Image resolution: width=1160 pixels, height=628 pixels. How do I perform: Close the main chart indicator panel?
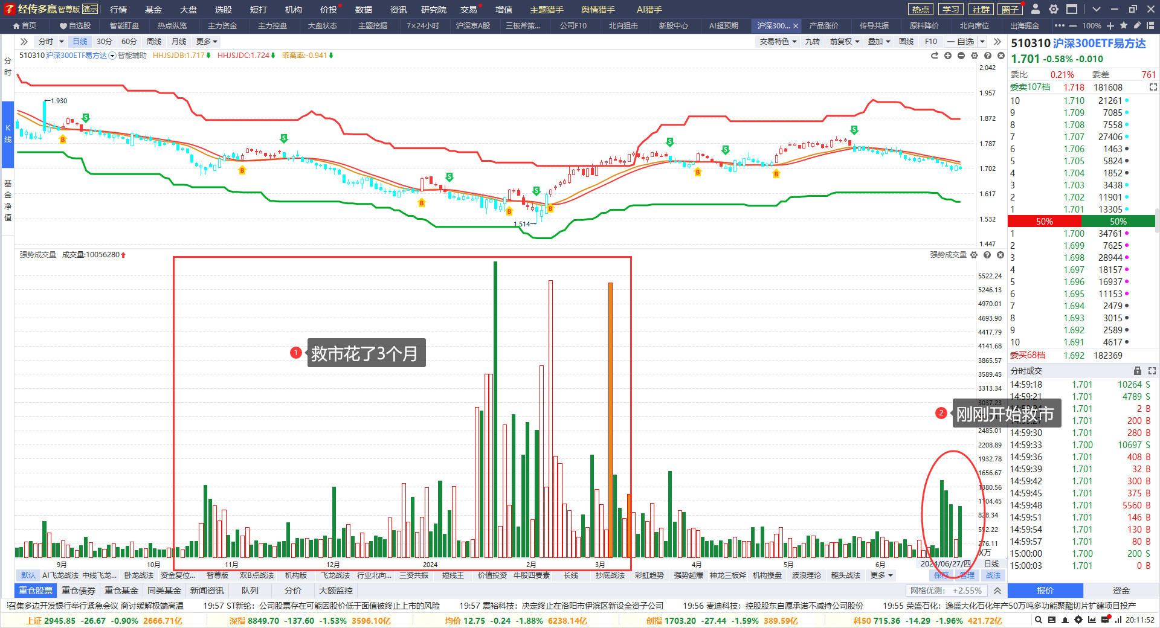point(1001,56)
